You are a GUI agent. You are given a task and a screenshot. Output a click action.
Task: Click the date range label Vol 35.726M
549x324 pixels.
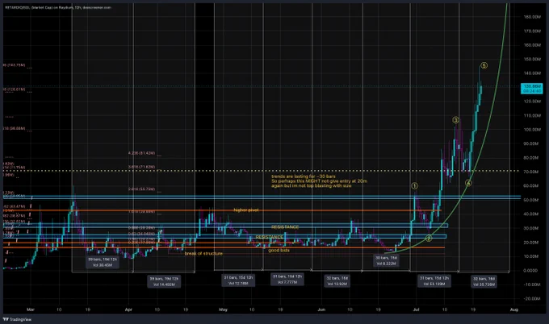484,281
